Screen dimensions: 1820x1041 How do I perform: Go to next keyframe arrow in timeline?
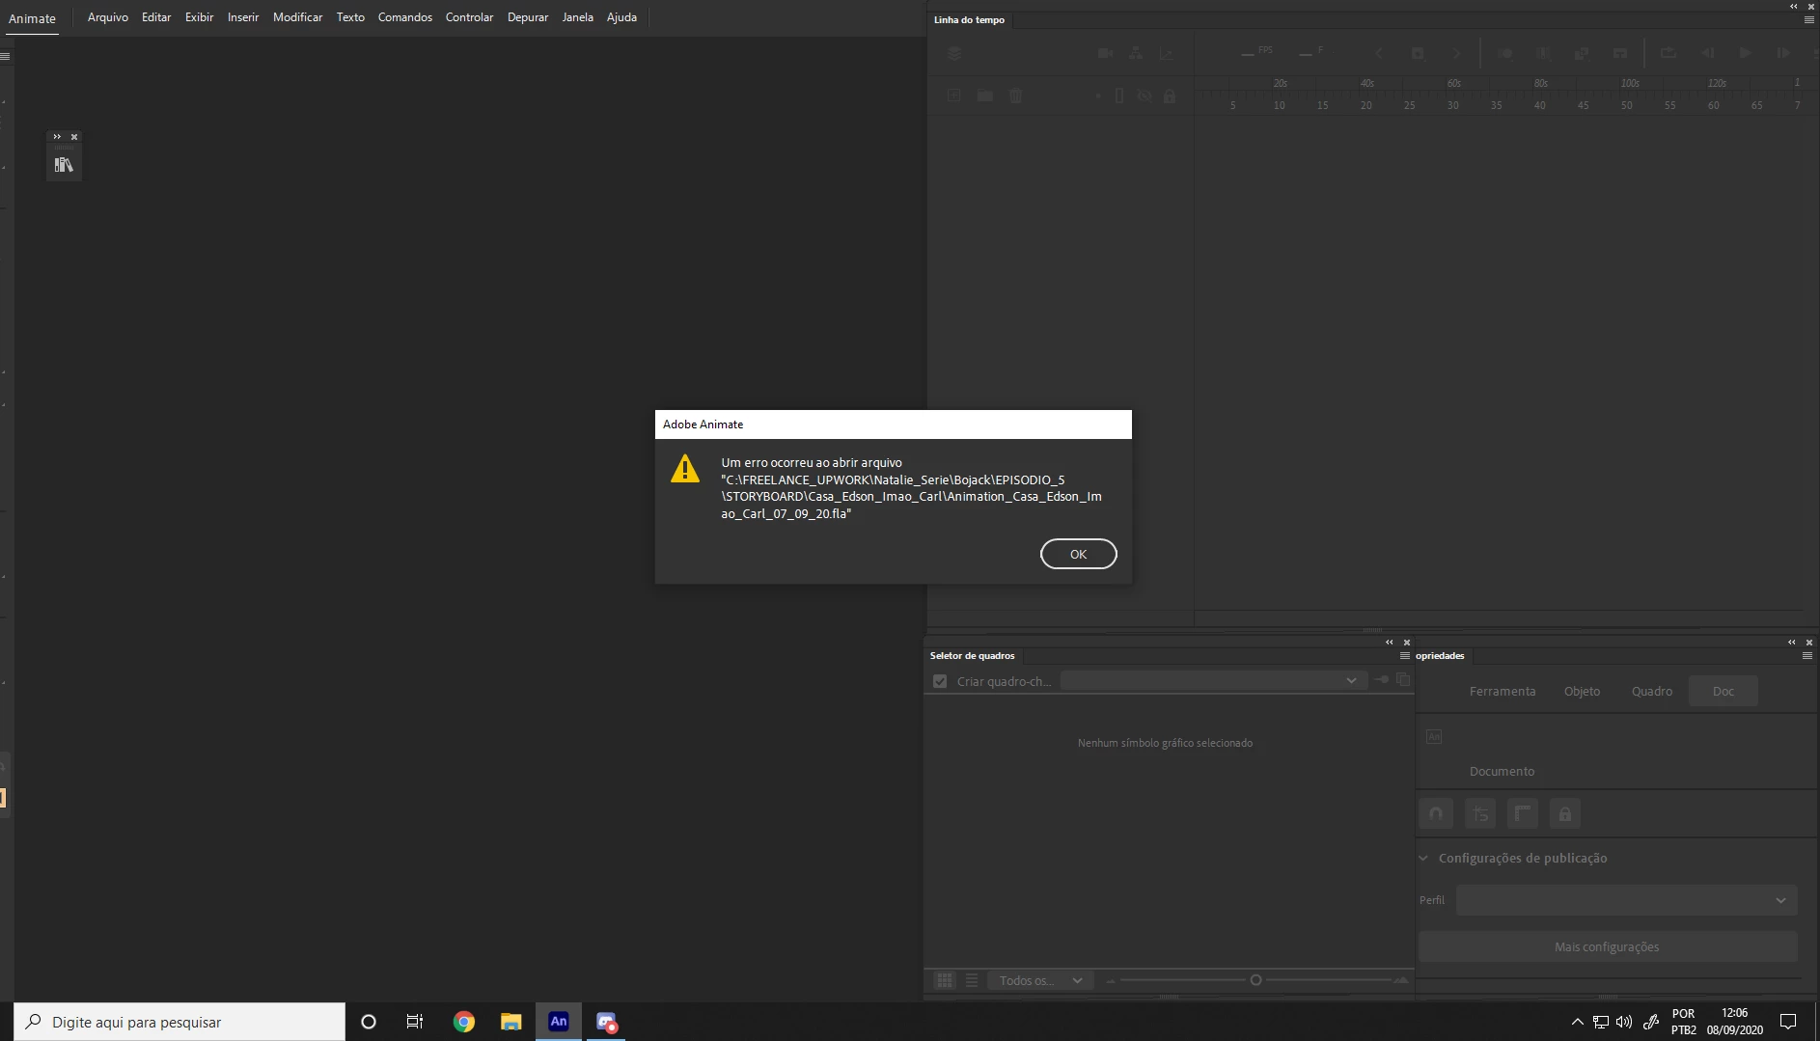[1456, 53]
